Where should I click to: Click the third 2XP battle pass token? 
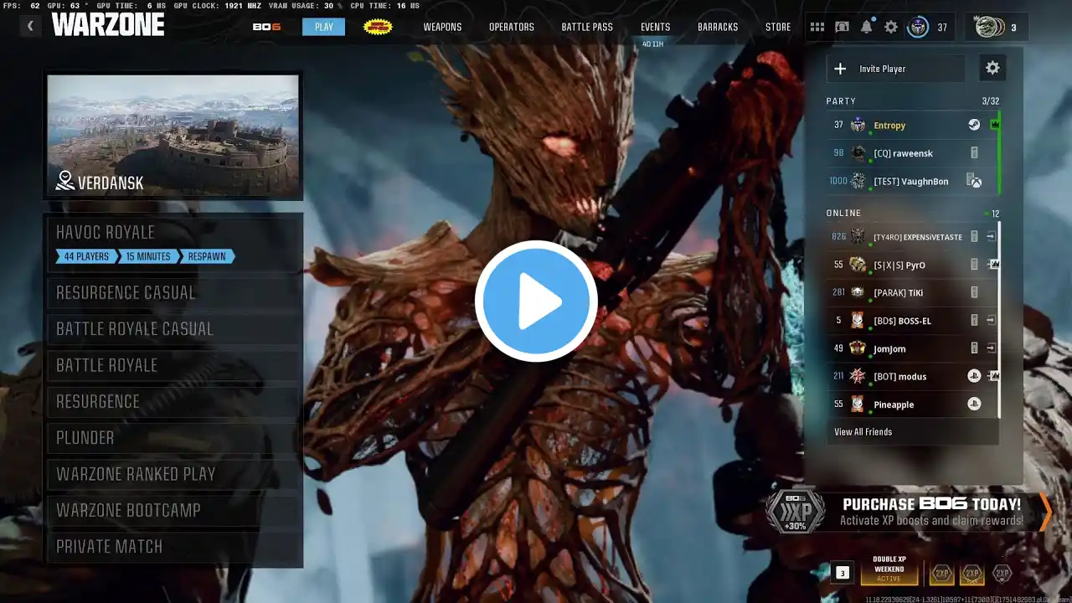click(1002, 574)
